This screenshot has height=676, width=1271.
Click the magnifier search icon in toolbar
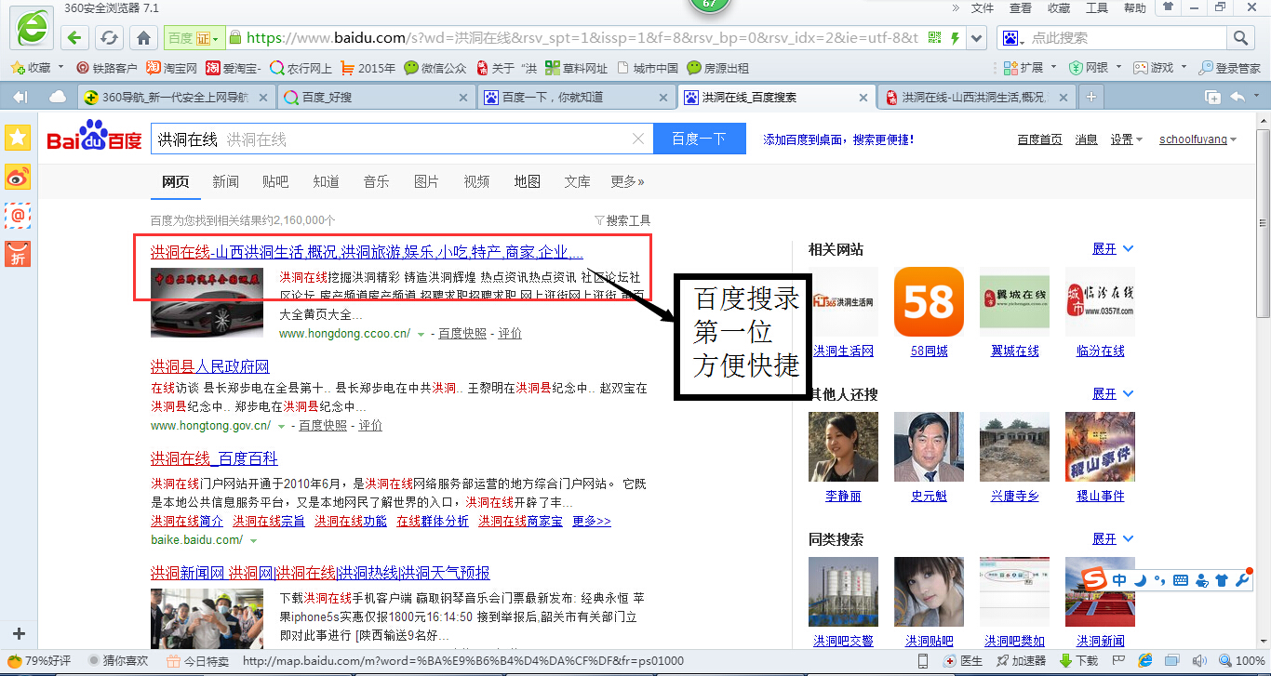point(1240,38)
